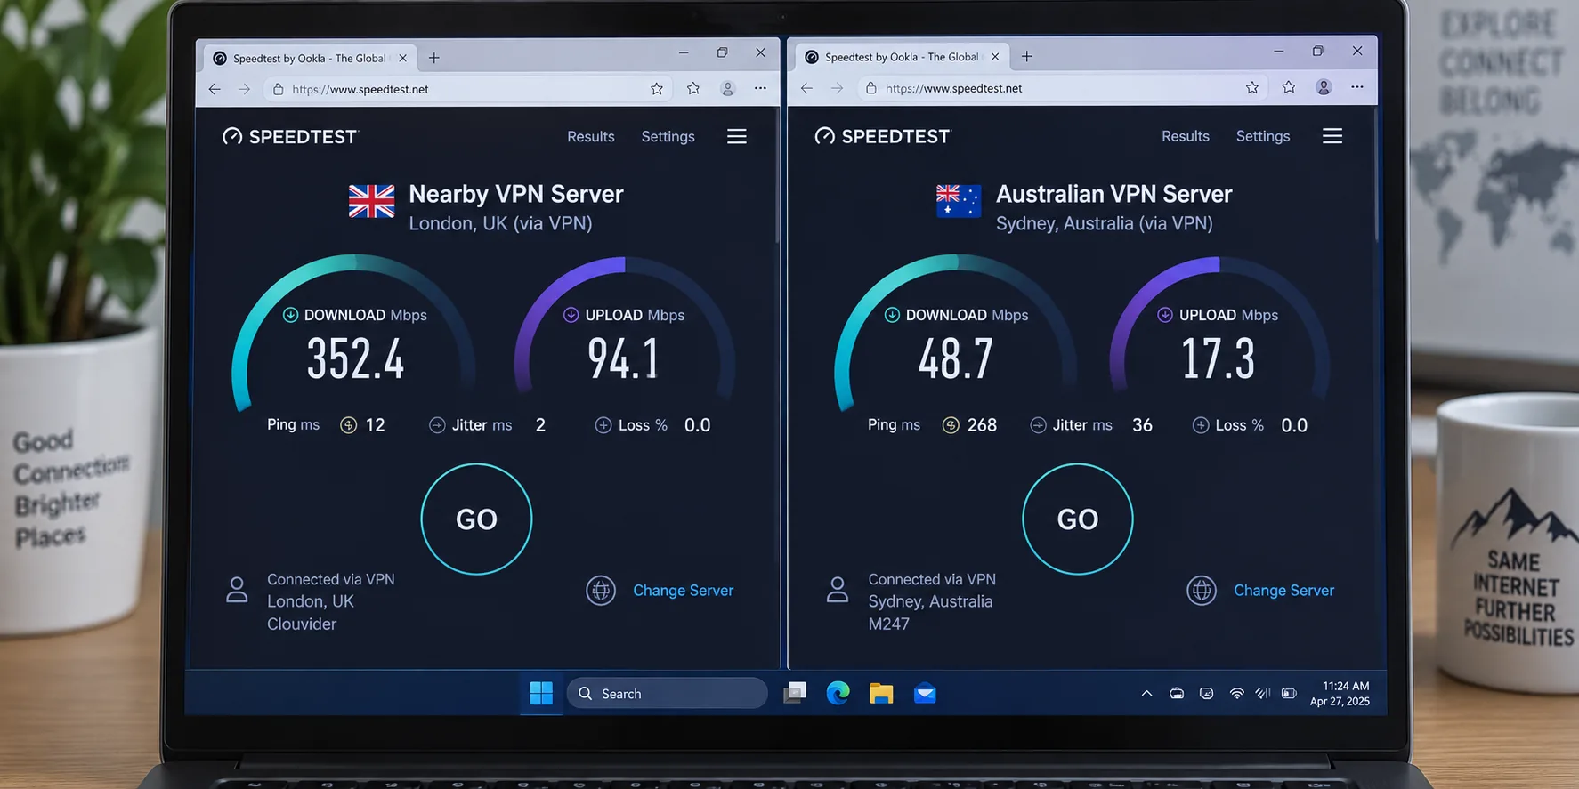Close the Speedtest tab in left browser
The height and width of the screenshot is (789, 1579).
point(402,58)
